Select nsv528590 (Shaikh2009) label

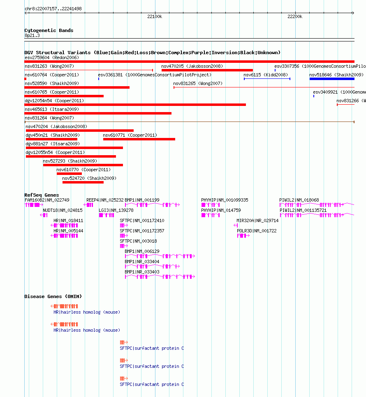(52, 84)
